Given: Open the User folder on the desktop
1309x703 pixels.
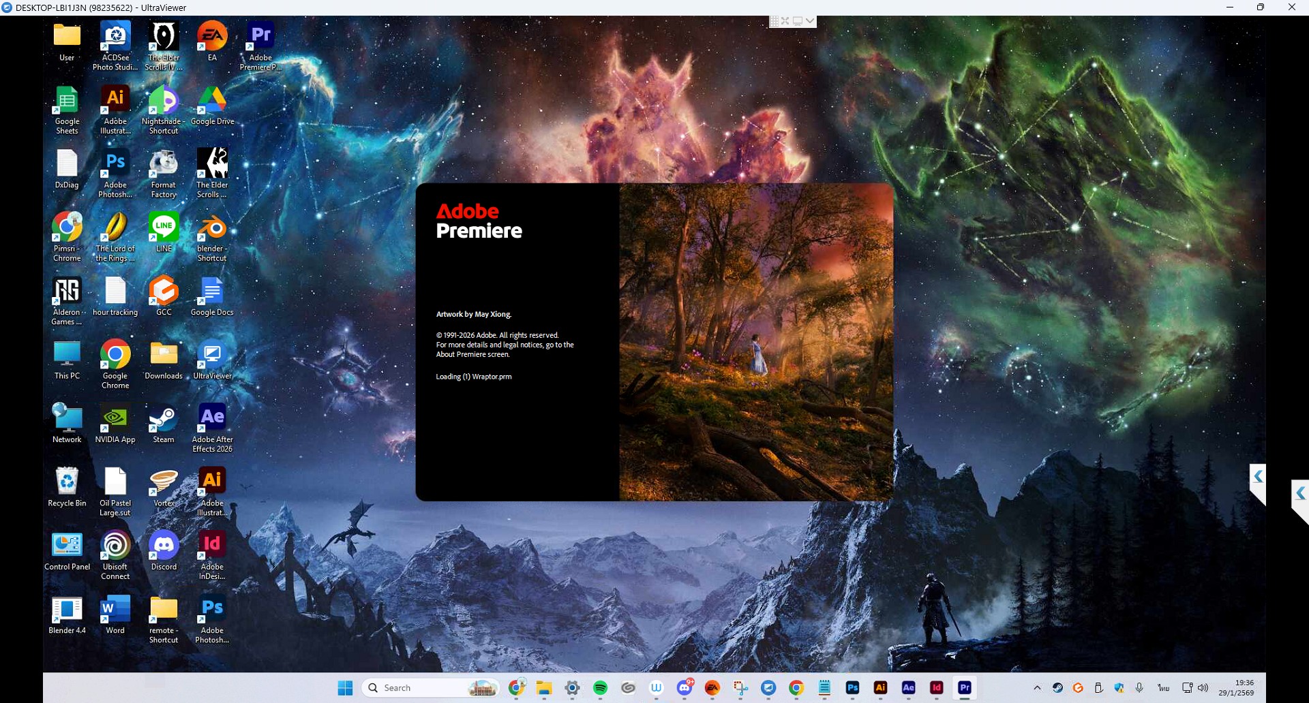Looking at the screenshot, I should tap(67, 42).
